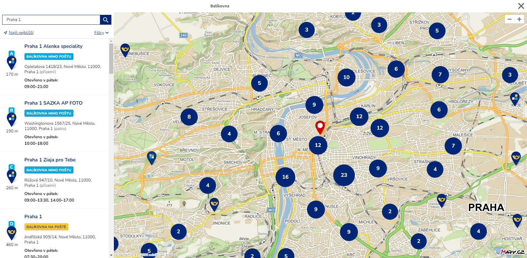
Task: Open cluster 5 near Střížkov
Action: [x=437, y=31]
